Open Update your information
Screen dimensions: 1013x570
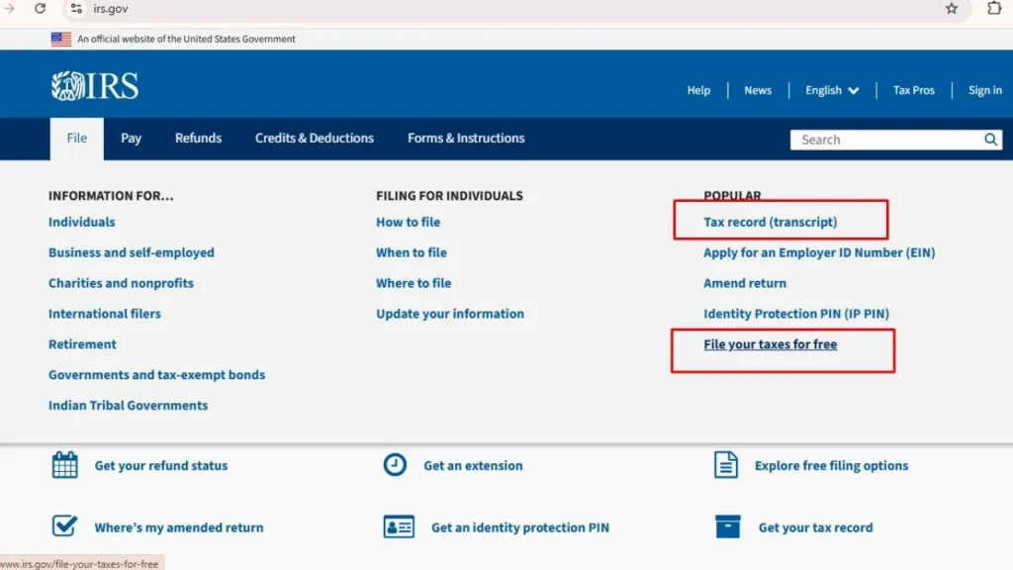tap(450, 314)
